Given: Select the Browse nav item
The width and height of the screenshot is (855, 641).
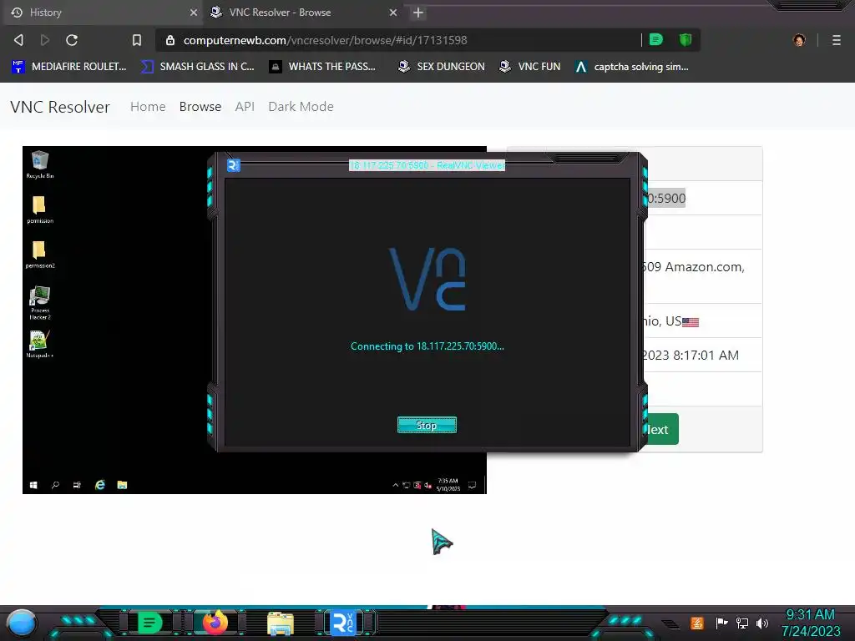Looking at the screenshot, I should click(200, 107).
